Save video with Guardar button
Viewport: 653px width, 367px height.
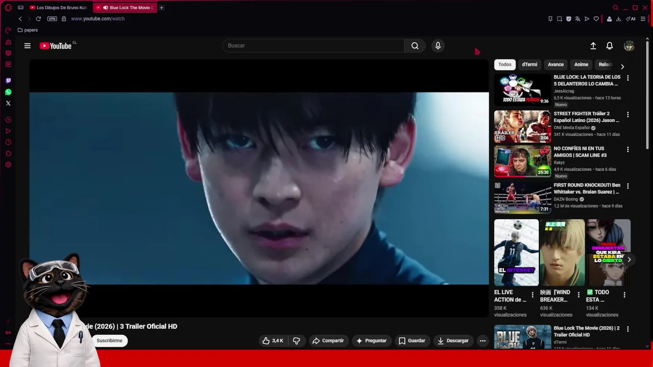pos(412,341)
